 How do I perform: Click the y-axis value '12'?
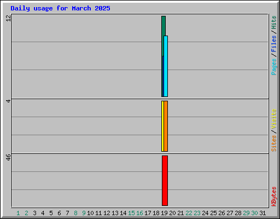click(8, 18)
